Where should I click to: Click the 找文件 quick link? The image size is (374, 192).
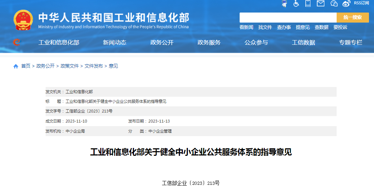click(265, 27)
